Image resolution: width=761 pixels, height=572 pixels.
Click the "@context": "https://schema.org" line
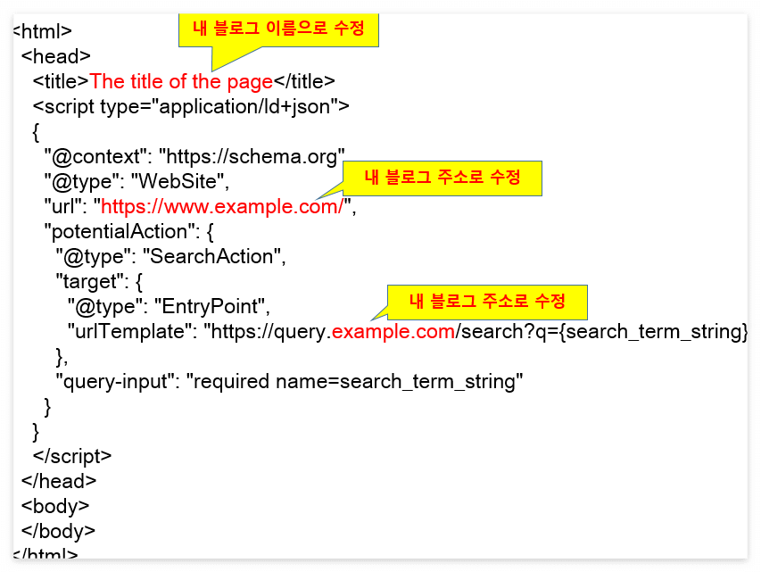click(x=194, y=157)
